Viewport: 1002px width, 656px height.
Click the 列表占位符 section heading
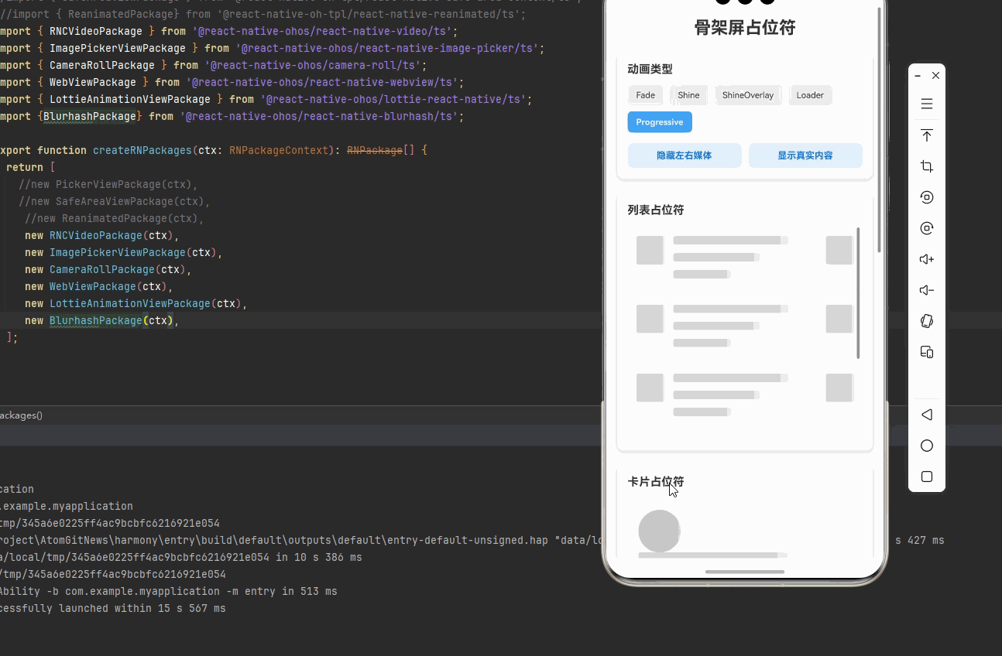(x=656, y=210)
